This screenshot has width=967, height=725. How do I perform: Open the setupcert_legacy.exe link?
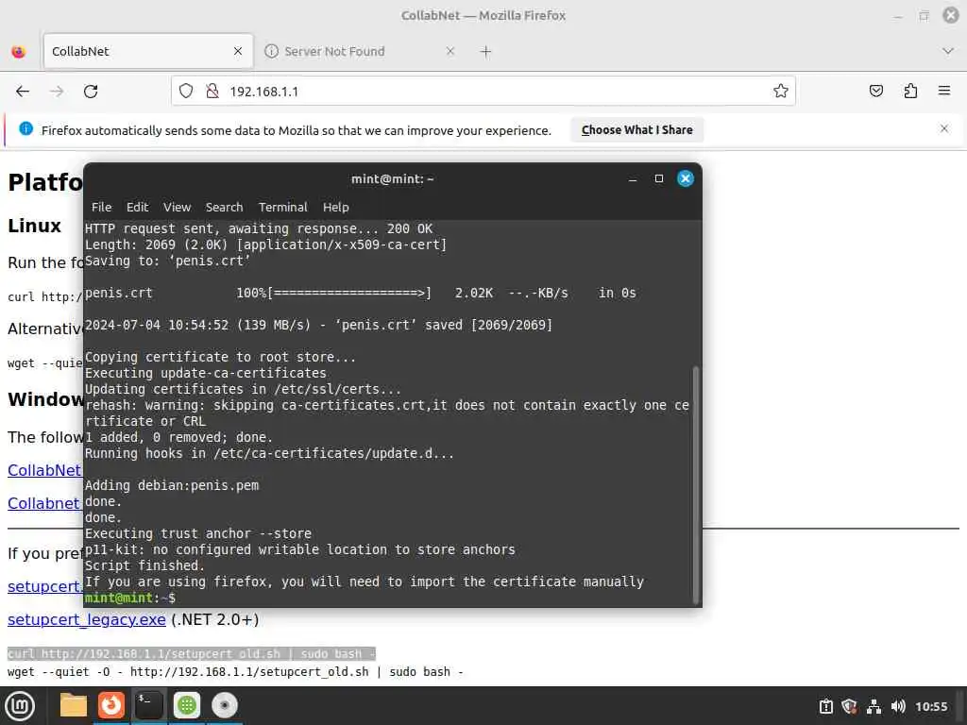(86, 619)
